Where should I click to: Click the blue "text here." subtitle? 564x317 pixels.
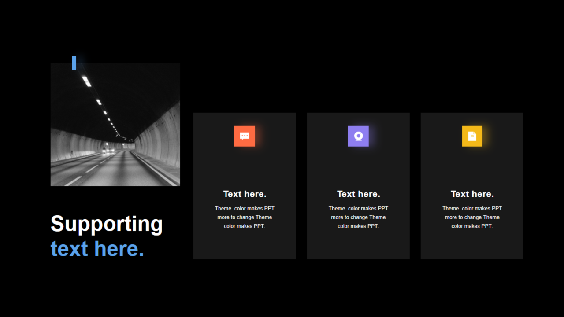click(x=97, y=249)
